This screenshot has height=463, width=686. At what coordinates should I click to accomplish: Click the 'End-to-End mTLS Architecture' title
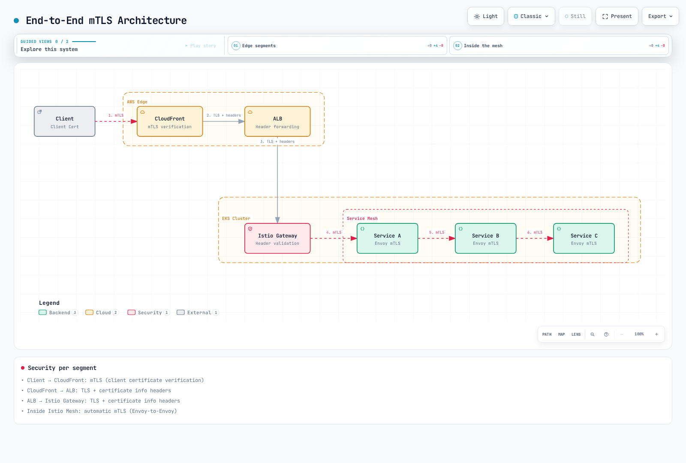(x=106, y=21)
